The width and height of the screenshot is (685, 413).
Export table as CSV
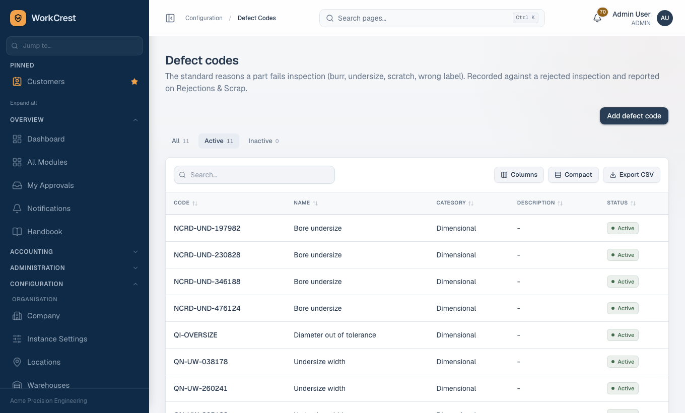pos(632,175)
